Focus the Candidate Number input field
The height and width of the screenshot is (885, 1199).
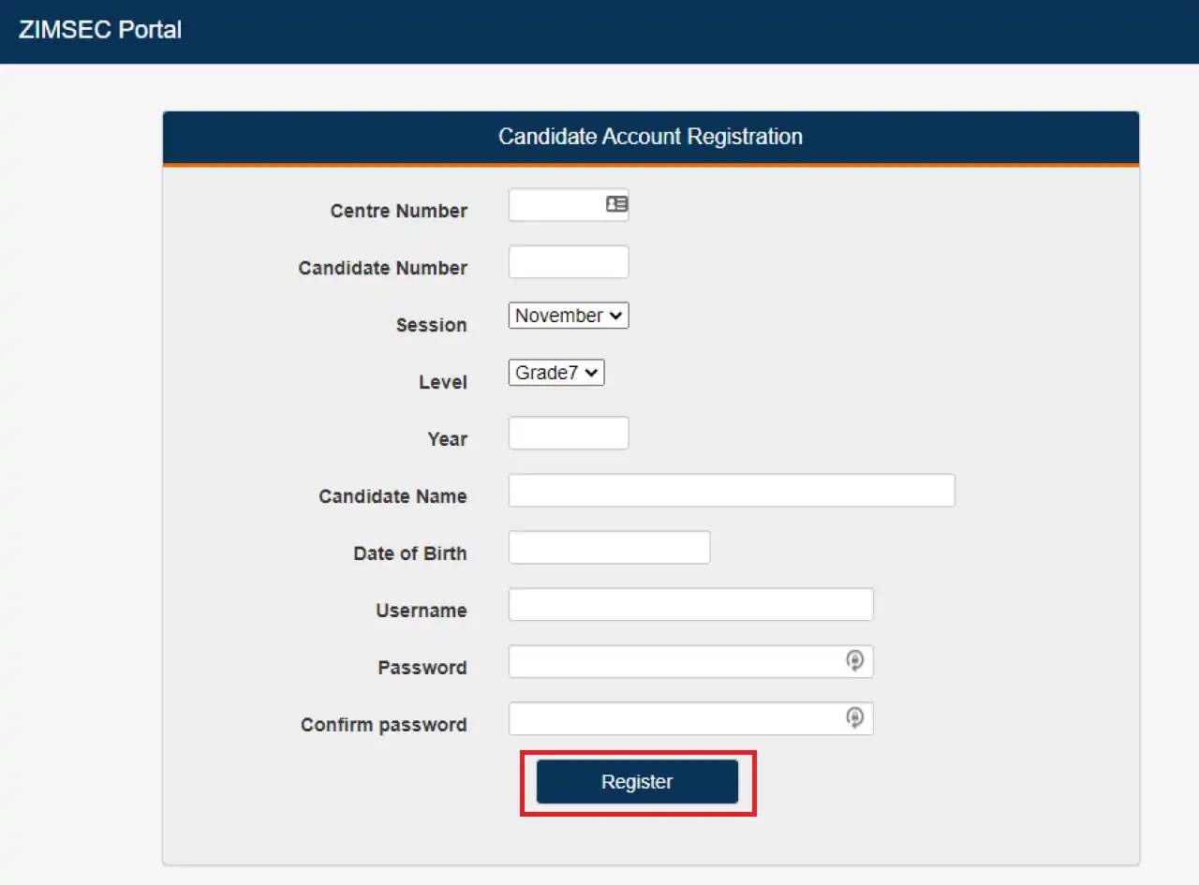569,262
